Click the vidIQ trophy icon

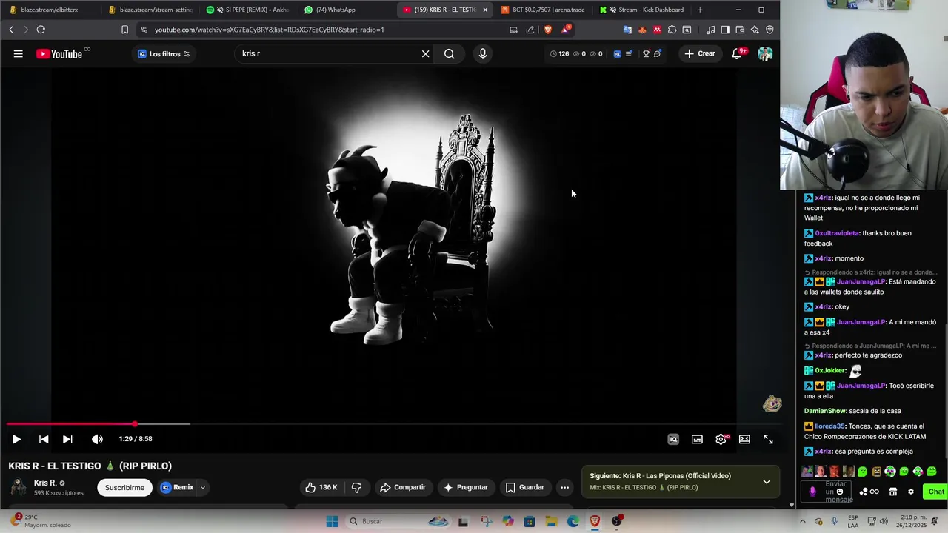pos(646,54)
